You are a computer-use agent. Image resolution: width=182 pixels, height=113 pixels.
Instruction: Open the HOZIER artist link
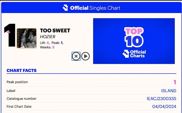point(48,37)
